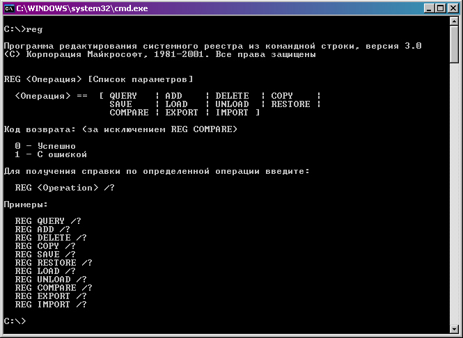Open the cmd.exe system menu icon
This screenshot has width=463, height=338.
point(9,8)
